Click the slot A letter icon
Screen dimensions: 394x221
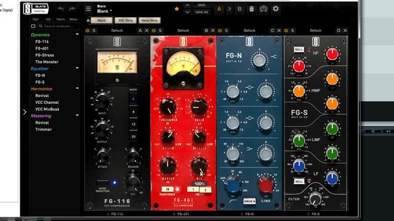point(140,31)
